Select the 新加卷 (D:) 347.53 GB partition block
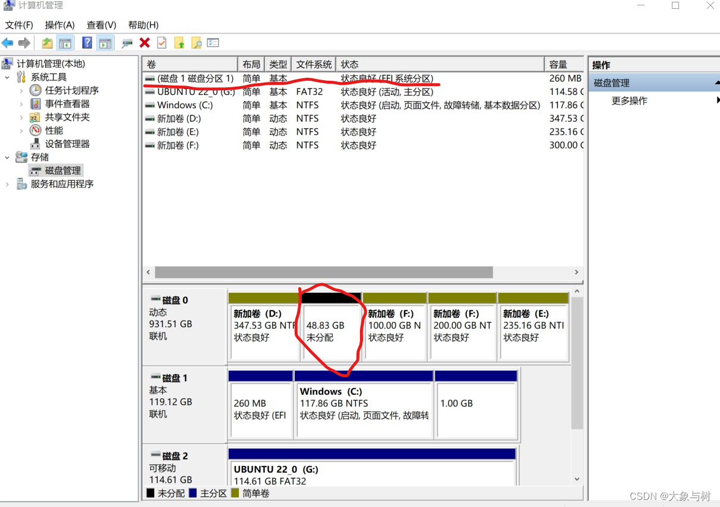 tap(264, 326)
